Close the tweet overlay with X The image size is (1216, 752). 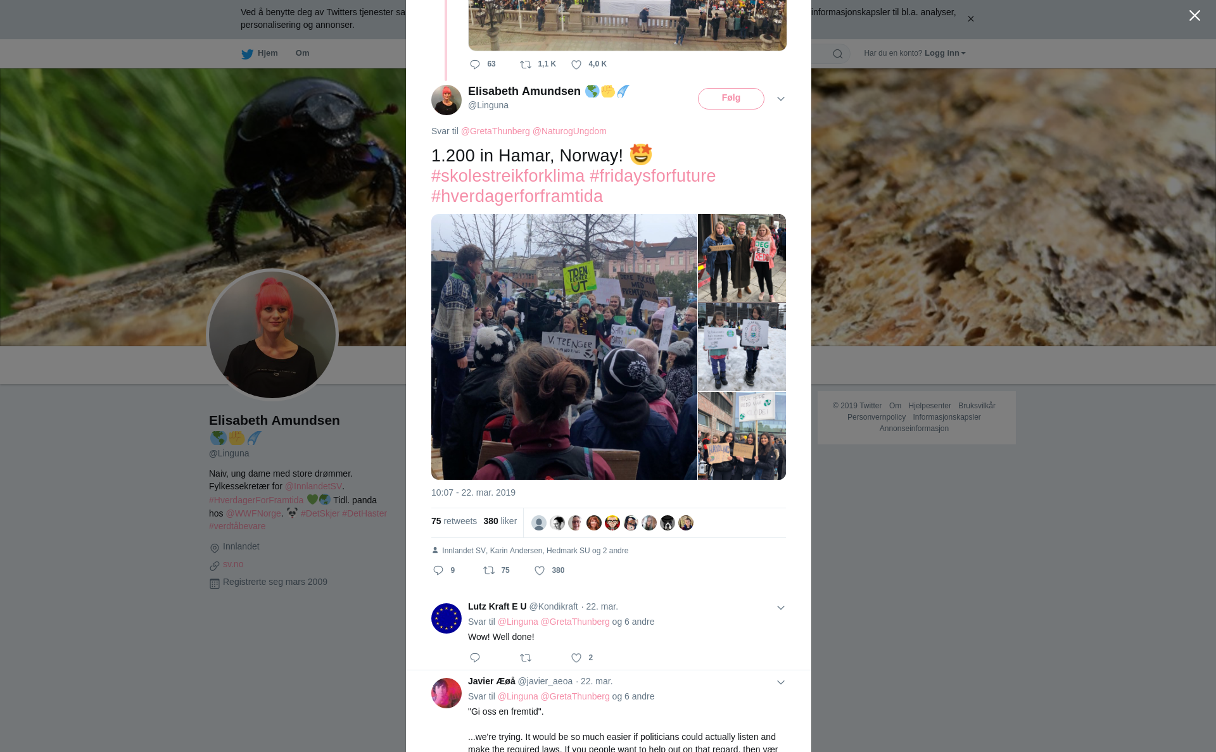tap(1194, 16)
